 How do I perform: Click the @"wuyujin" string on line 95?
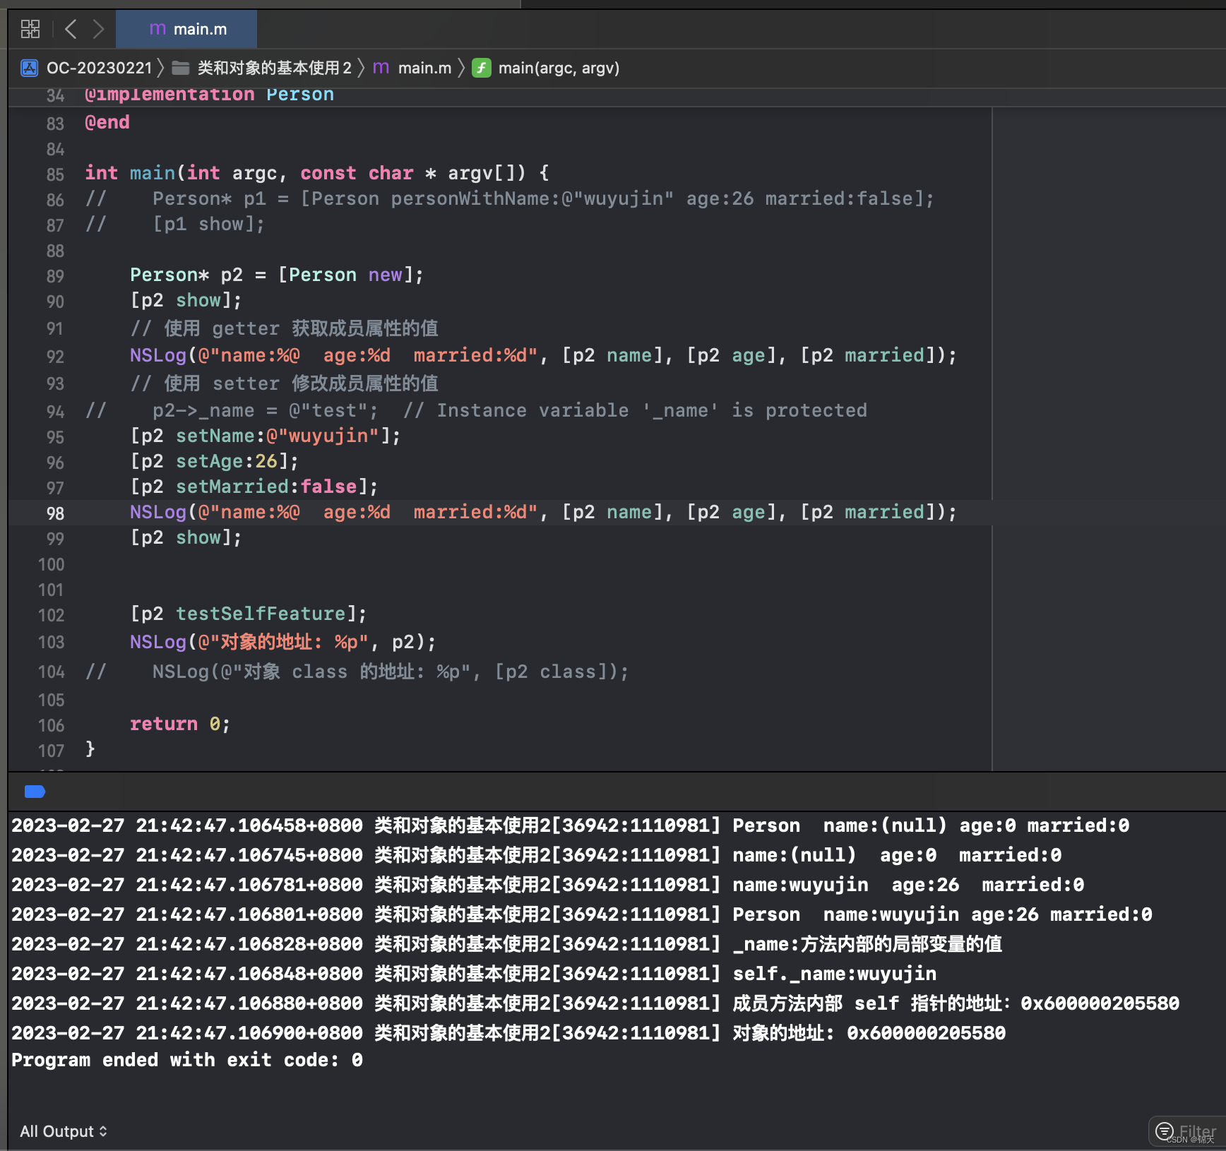323,436
